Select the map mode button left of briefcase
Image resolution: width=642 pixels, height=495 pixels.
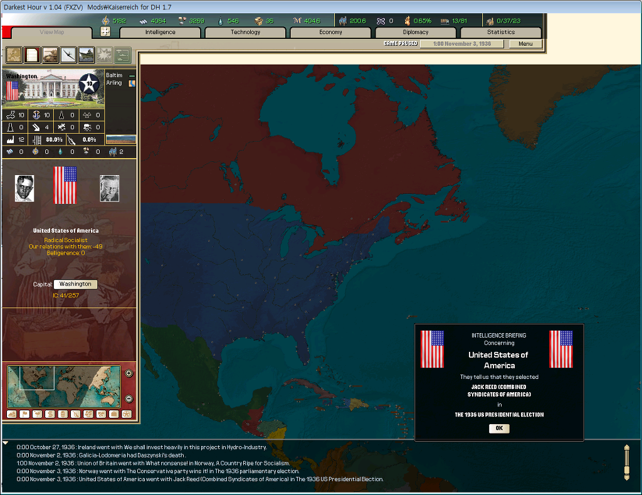pyautogui.click(x=101, y=414)
